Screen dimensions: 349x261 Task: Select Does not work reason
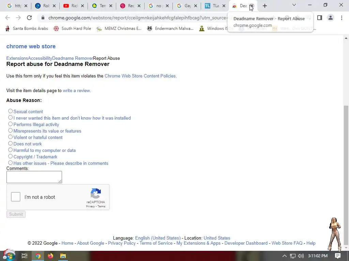tap(10, 143)
